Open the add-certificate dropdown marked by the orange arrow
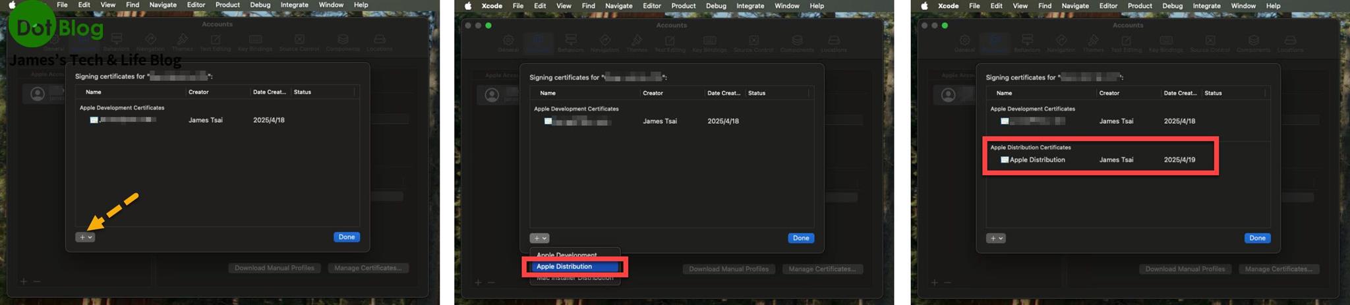The width and height of the screenshot is (1350, 305). point(85,237)
